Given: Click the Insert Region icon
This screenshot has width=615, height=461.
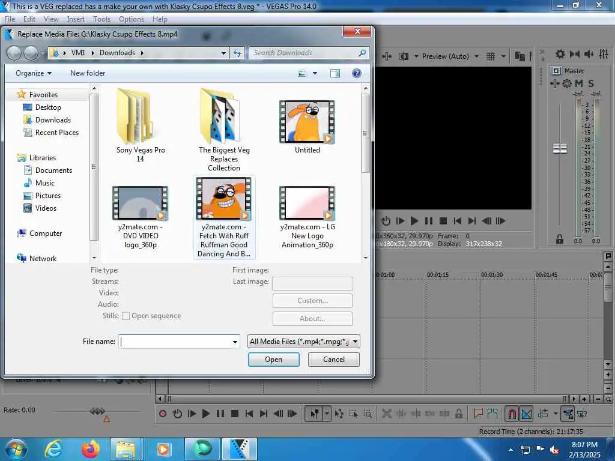Looking at the screenshot, I should click(492, 413).
